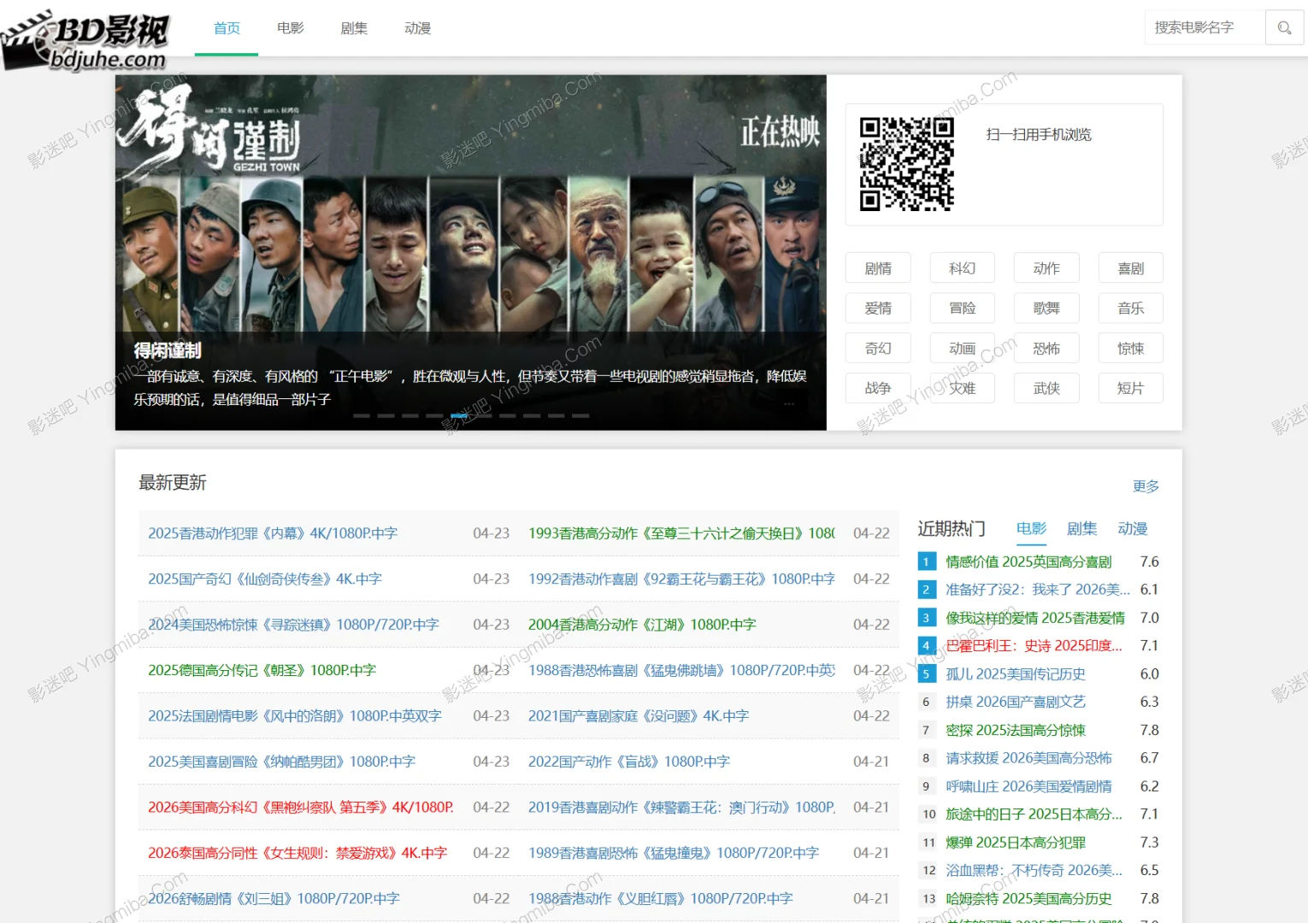
Task: Select the 战争 genre category
Action: pos(878,388)
